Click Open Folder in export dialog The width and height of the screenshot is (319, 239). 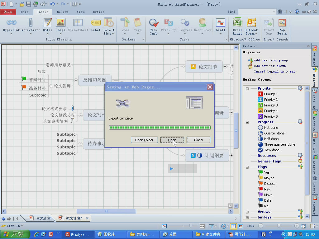click(x=144, y=140)
